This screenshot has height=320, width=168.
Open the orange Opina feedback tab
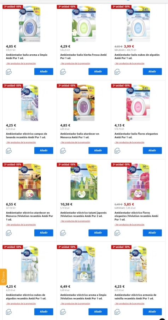[x=3, y=277]
